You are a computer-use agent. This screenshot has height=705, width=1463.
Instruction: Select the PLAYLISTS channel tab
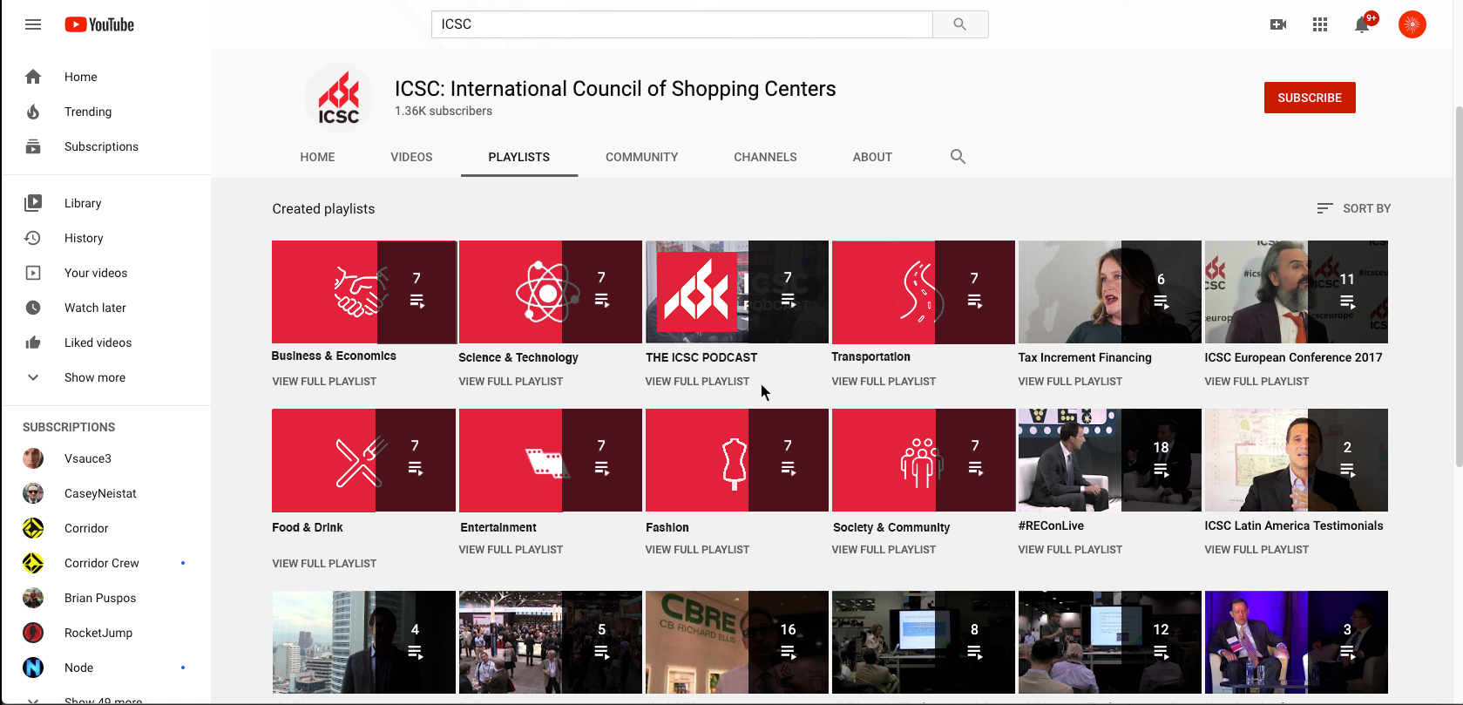(519, 157)
